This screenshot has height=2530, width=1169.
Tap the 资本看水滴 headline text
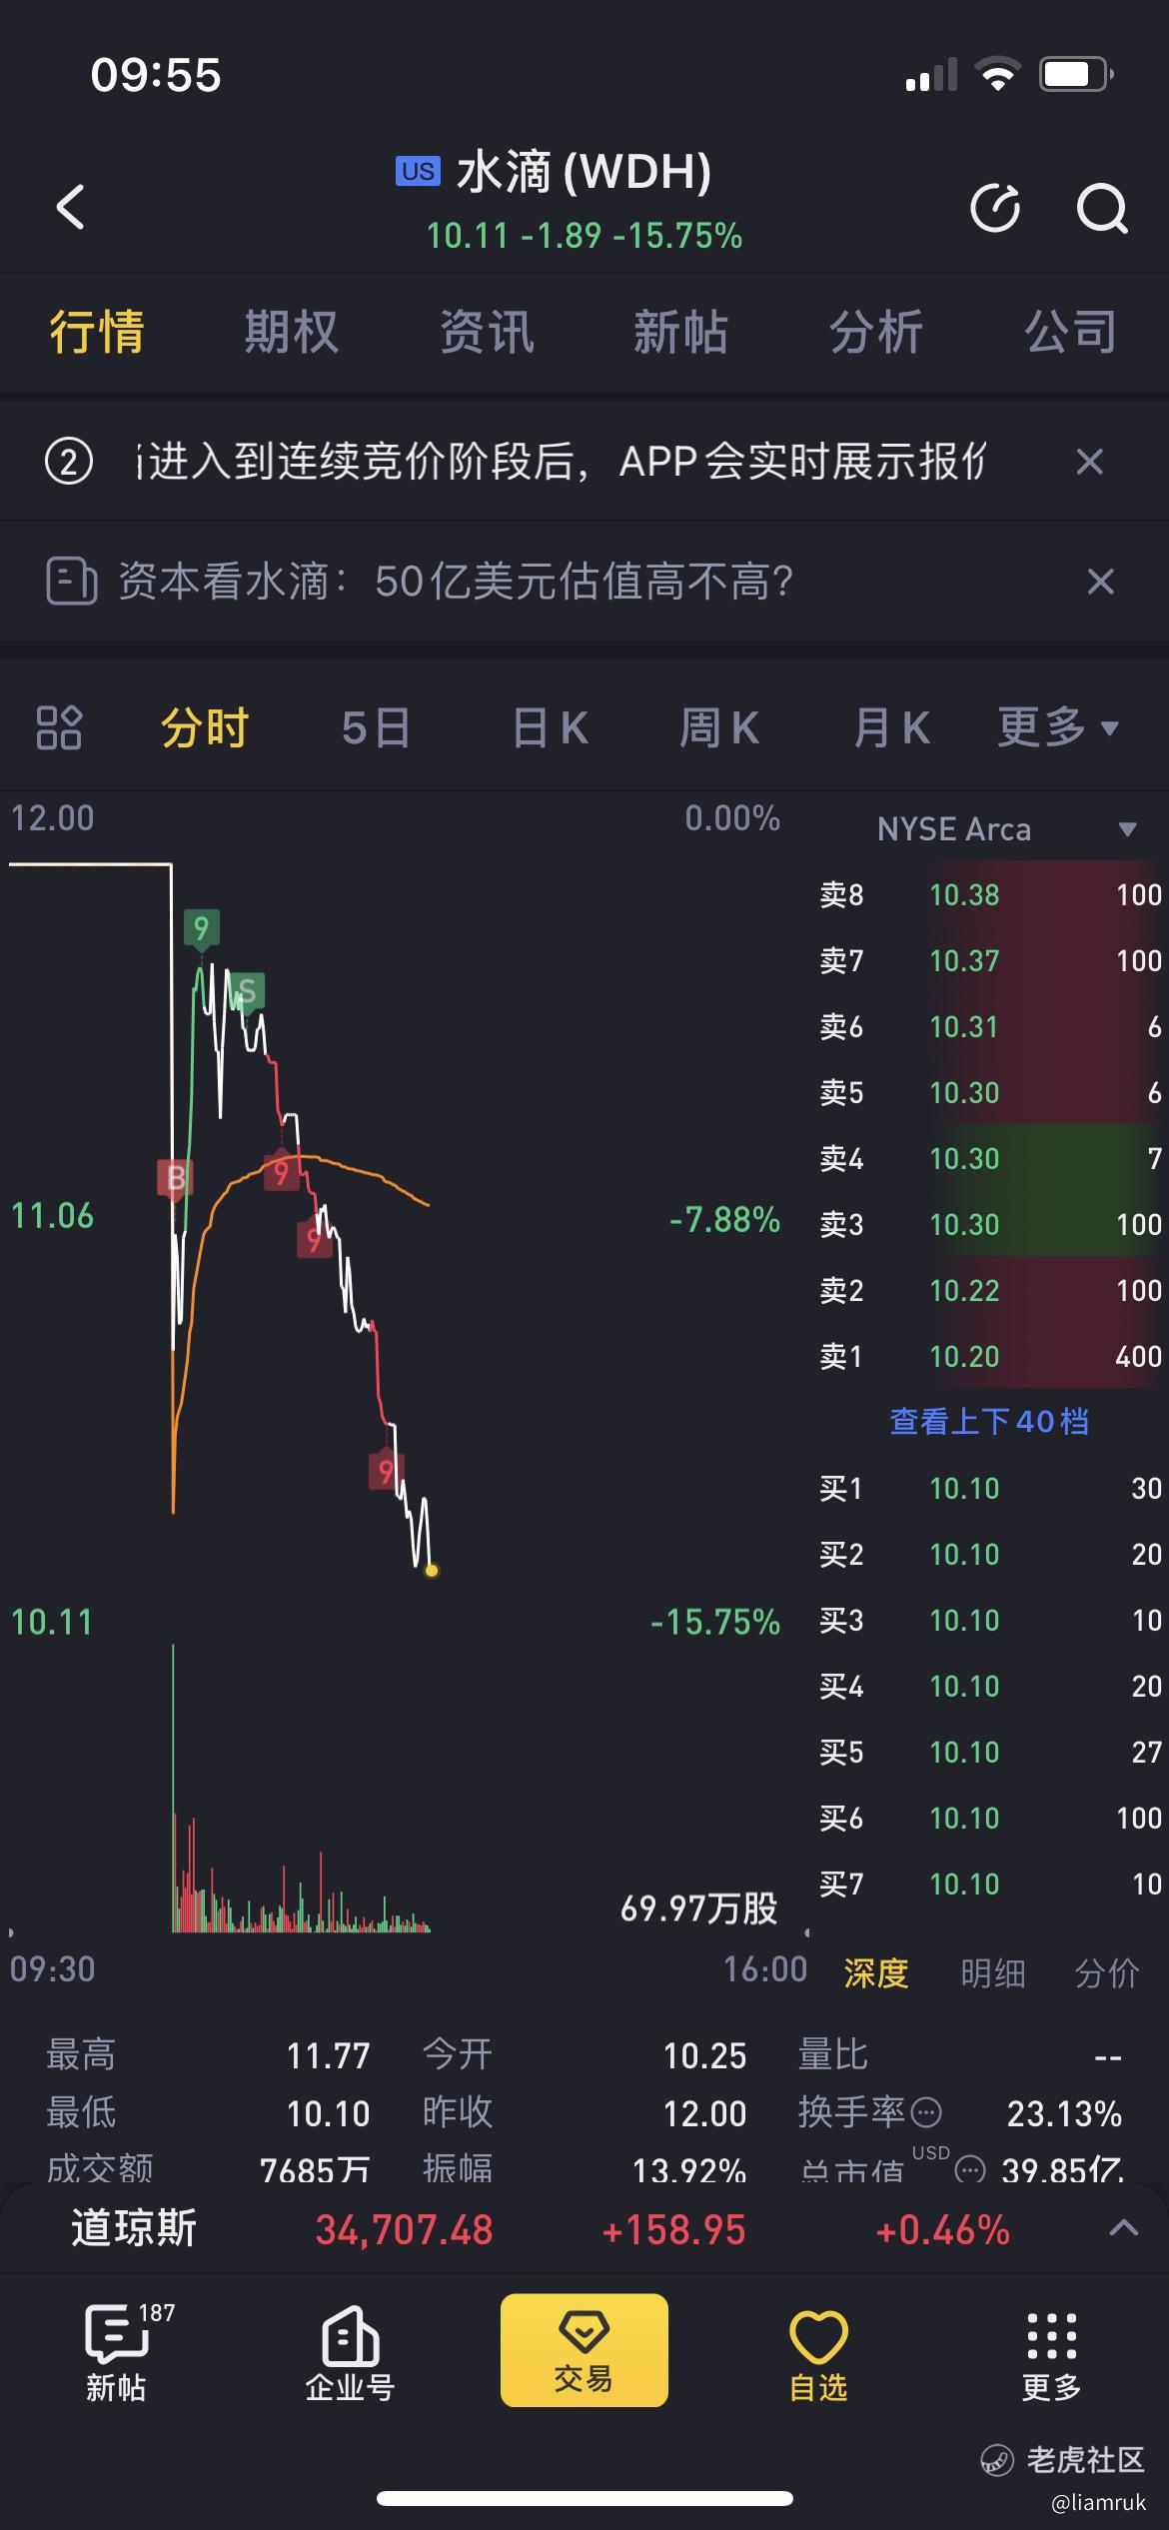[x=456, y=582]
